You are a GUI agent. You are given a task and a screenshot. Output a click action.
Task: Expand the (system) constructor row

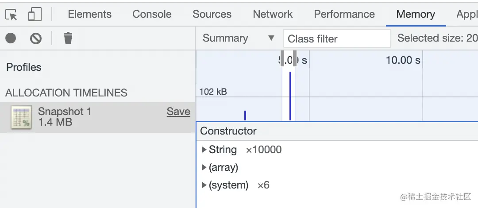[x=204, y=185]
